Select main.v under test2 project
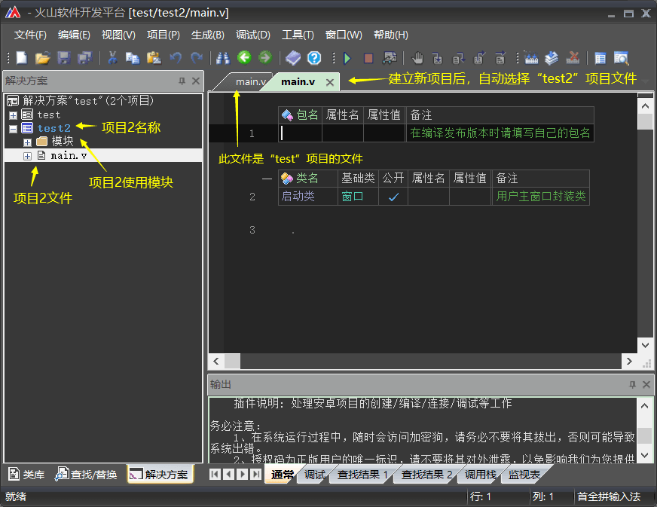The height and width of the screenshot is (507, 657). [68, 155]
